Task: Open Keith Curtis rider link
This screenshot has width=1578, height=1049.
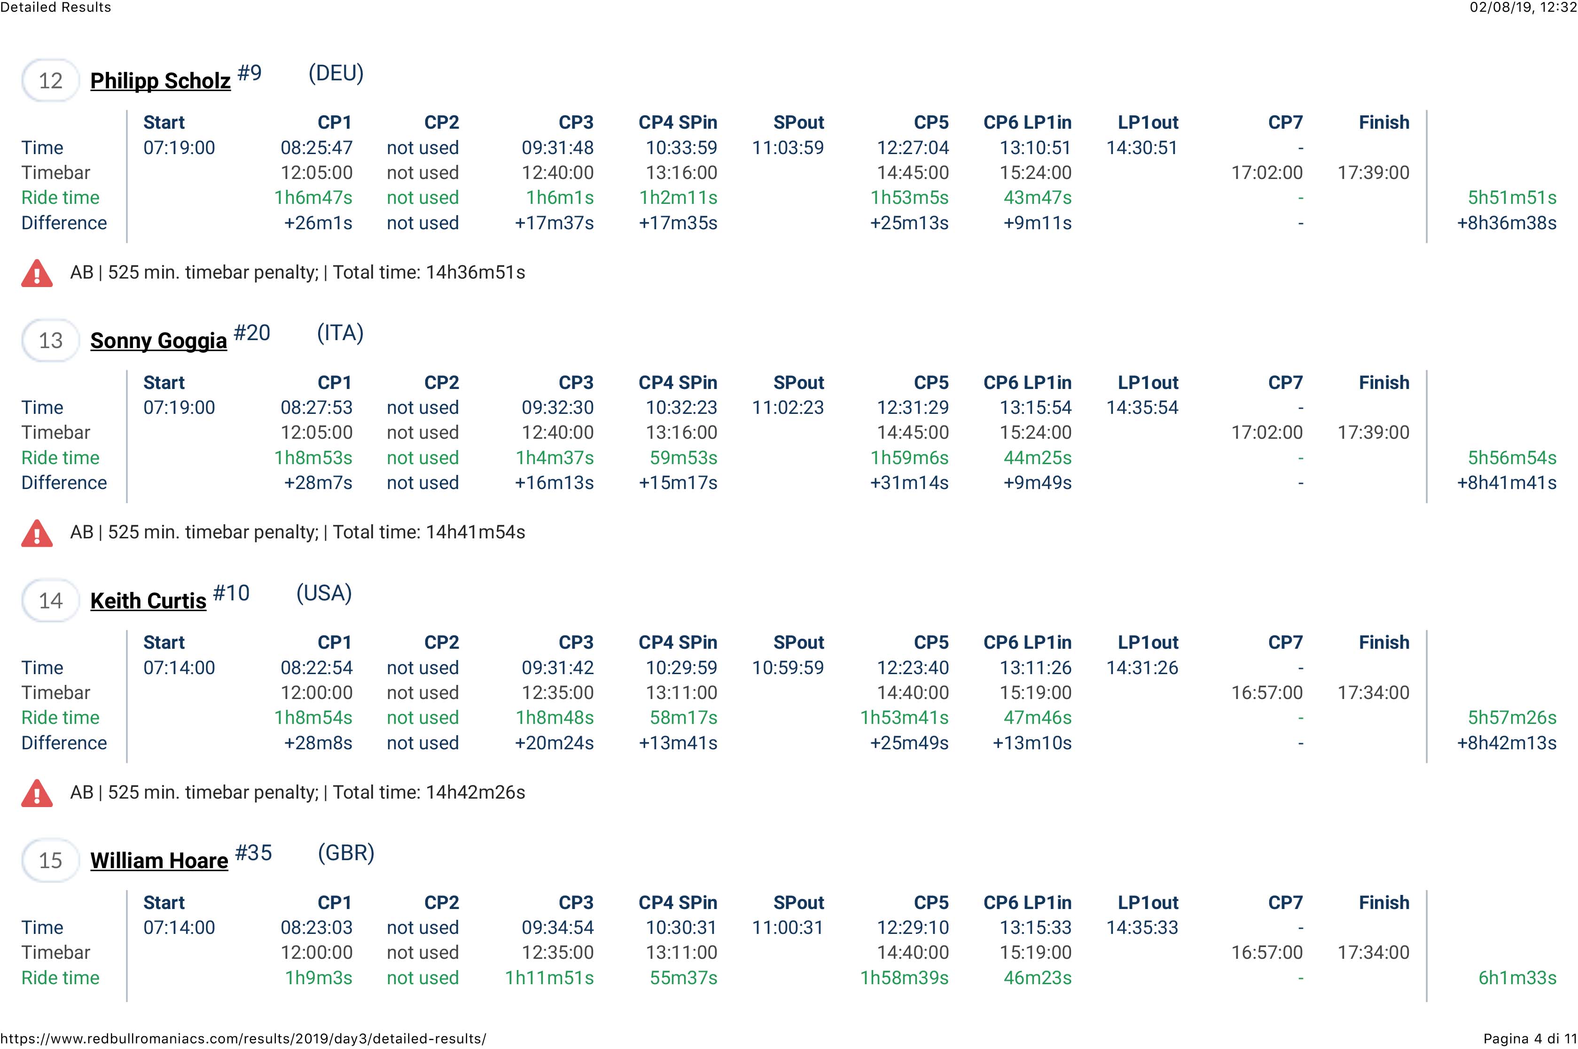Action: pos(148,601)
